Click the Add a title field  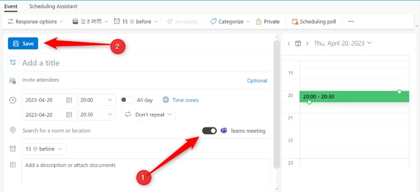pyautogui.click(x=146, y=63)
